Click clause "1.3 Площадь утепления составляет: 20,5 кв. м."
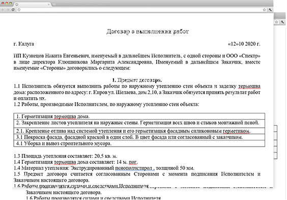The height and width of the screenshot is (200, 287). pyautogui.click(x=65, y=156)
